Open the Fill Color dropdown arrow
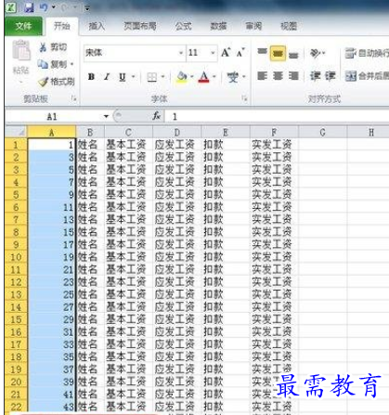 pyautogui.click(x=192, y=77)
